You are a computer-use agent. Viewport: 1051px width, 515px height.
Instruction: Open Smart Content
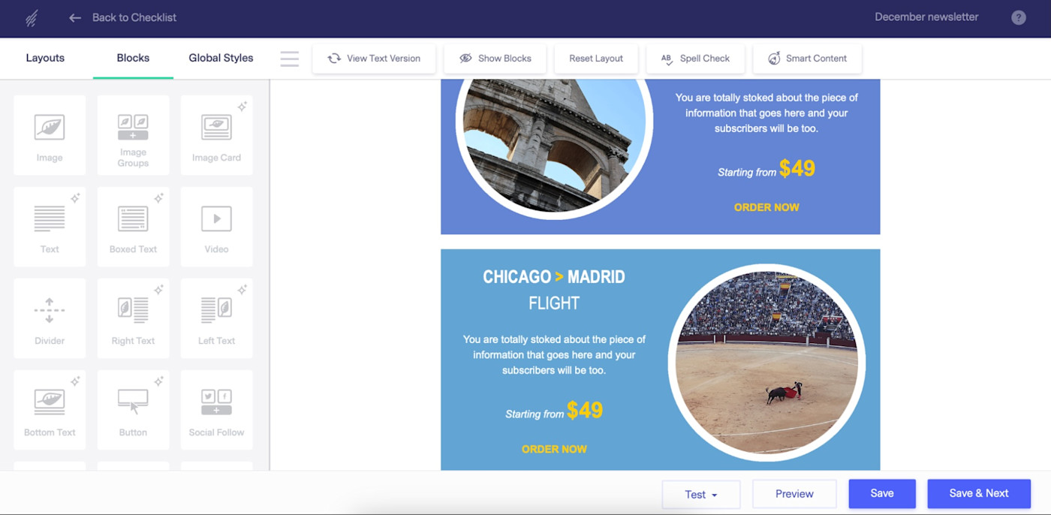[807, 59]
